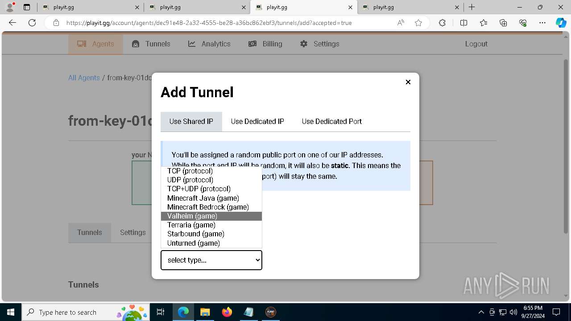571x321 pixels.
Task: Click the address bar URL
Action: click(209, 23)
